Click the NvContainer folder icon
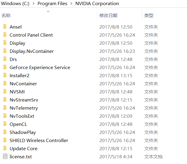 click(5, 84)
